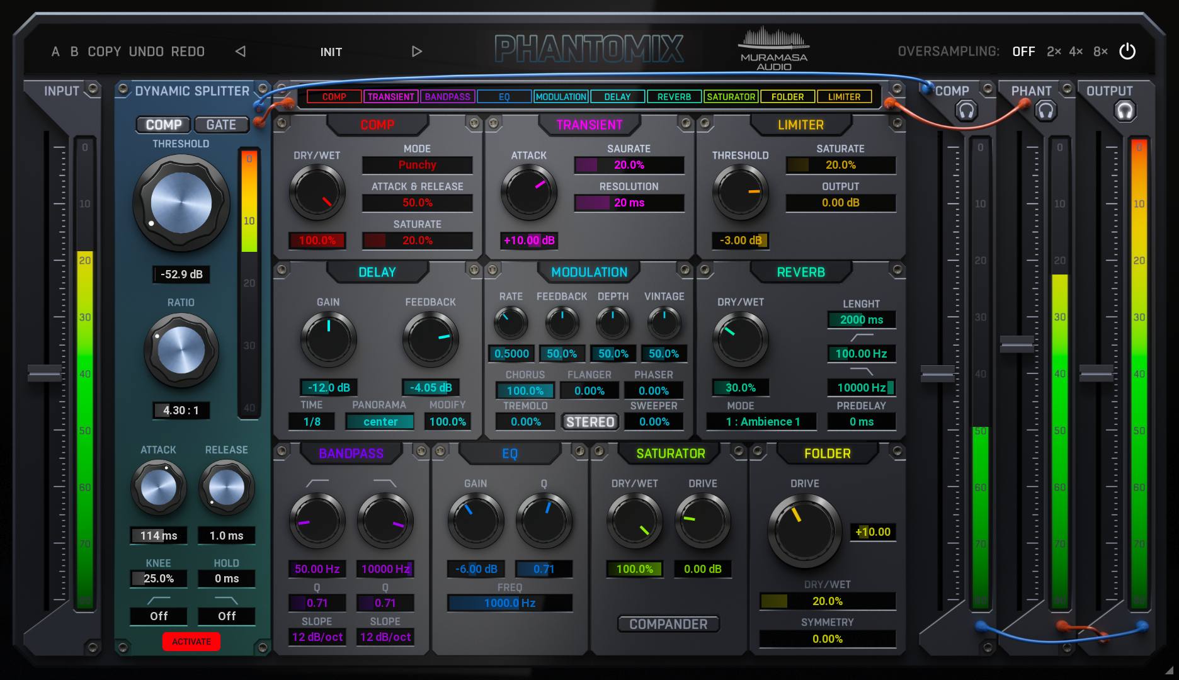The width and height of the screenshot is (1179, 680).
Task: Switch the splitter to COMP mode
Action: 164,125
